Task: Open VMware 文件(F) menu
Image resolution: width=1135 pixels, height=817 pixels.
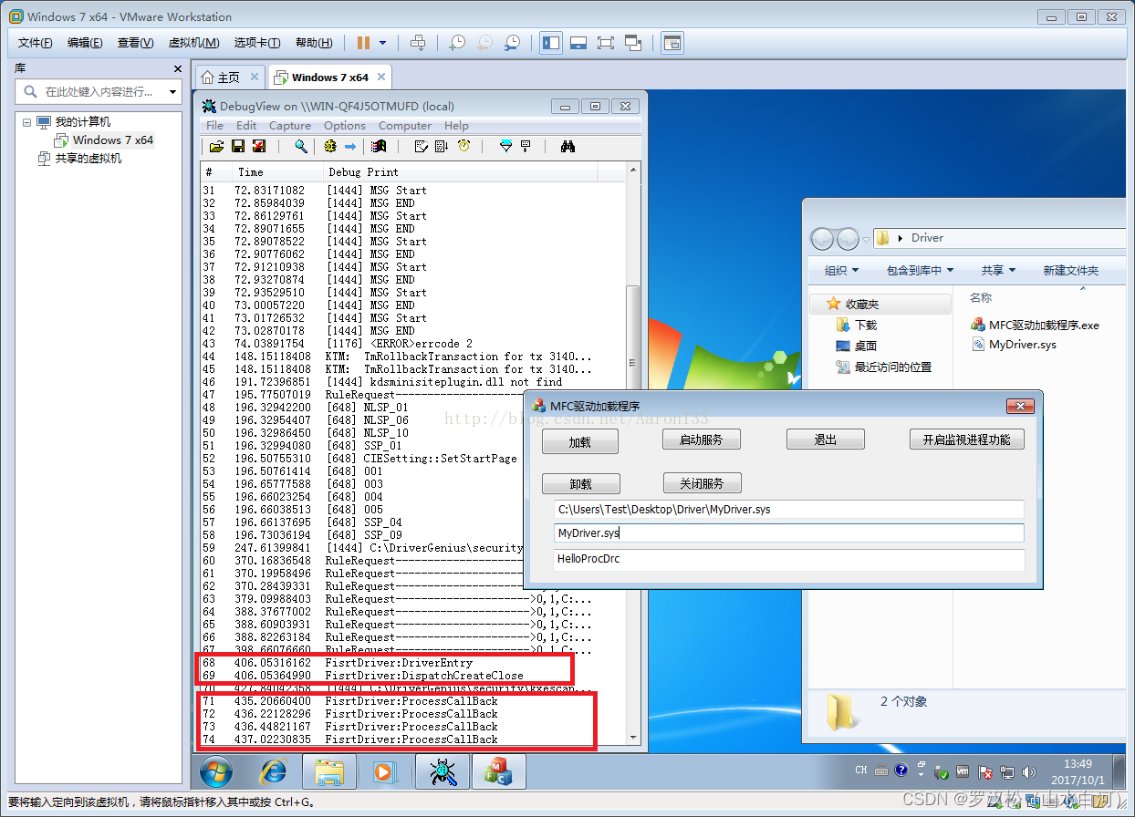Action: pyautogui.click(x=36, y=43)
